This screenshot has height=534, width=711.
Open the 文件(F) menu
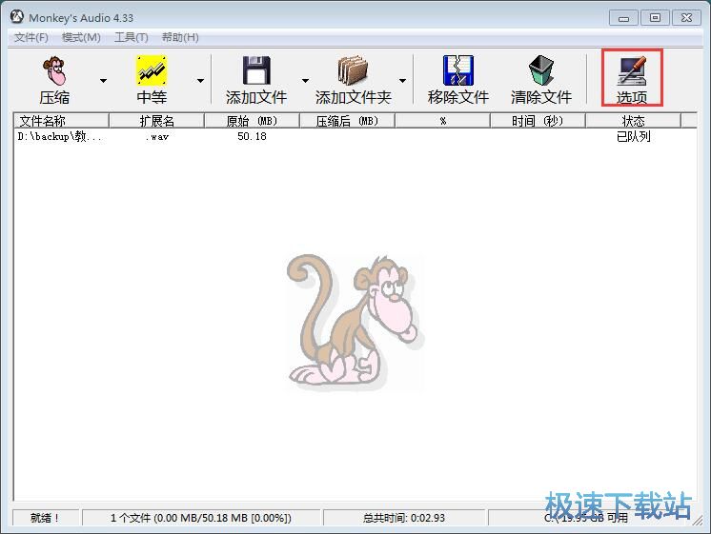pos(31,37)
